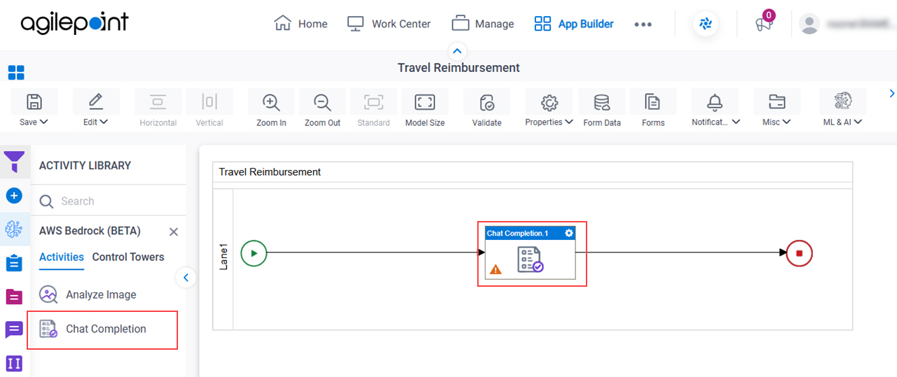Click the activity library Search field
897x377 pixels.
coord(109,201)
